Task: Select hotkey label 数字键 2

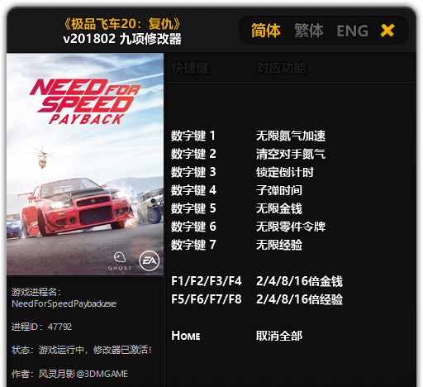Action: (x=193, y=154)
